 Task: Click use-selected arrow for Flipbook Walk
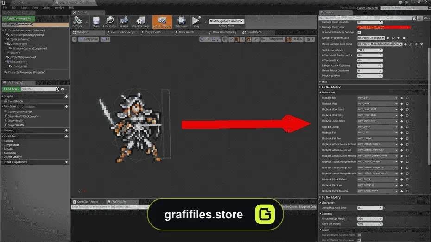[x=402, y=104]
